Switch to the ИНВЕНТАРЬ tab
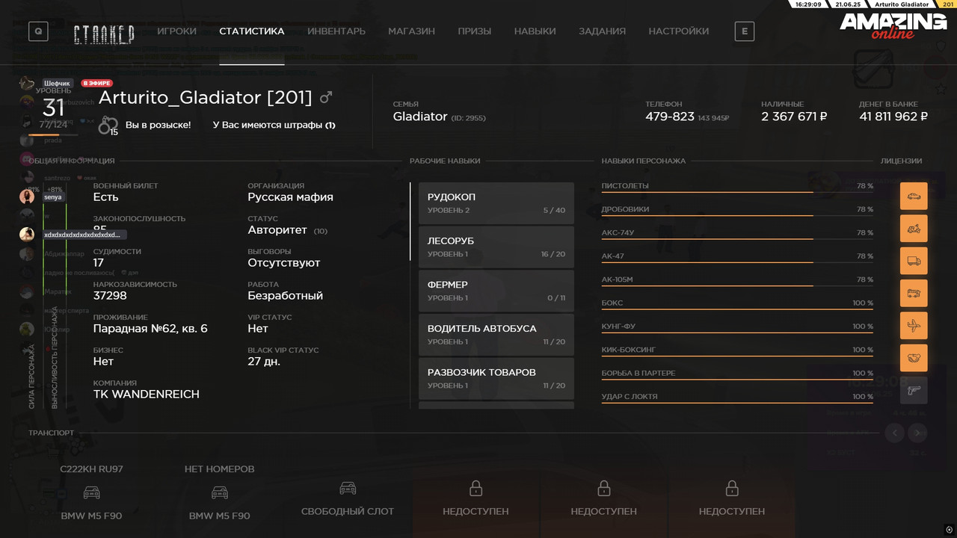 coord(336,31)
